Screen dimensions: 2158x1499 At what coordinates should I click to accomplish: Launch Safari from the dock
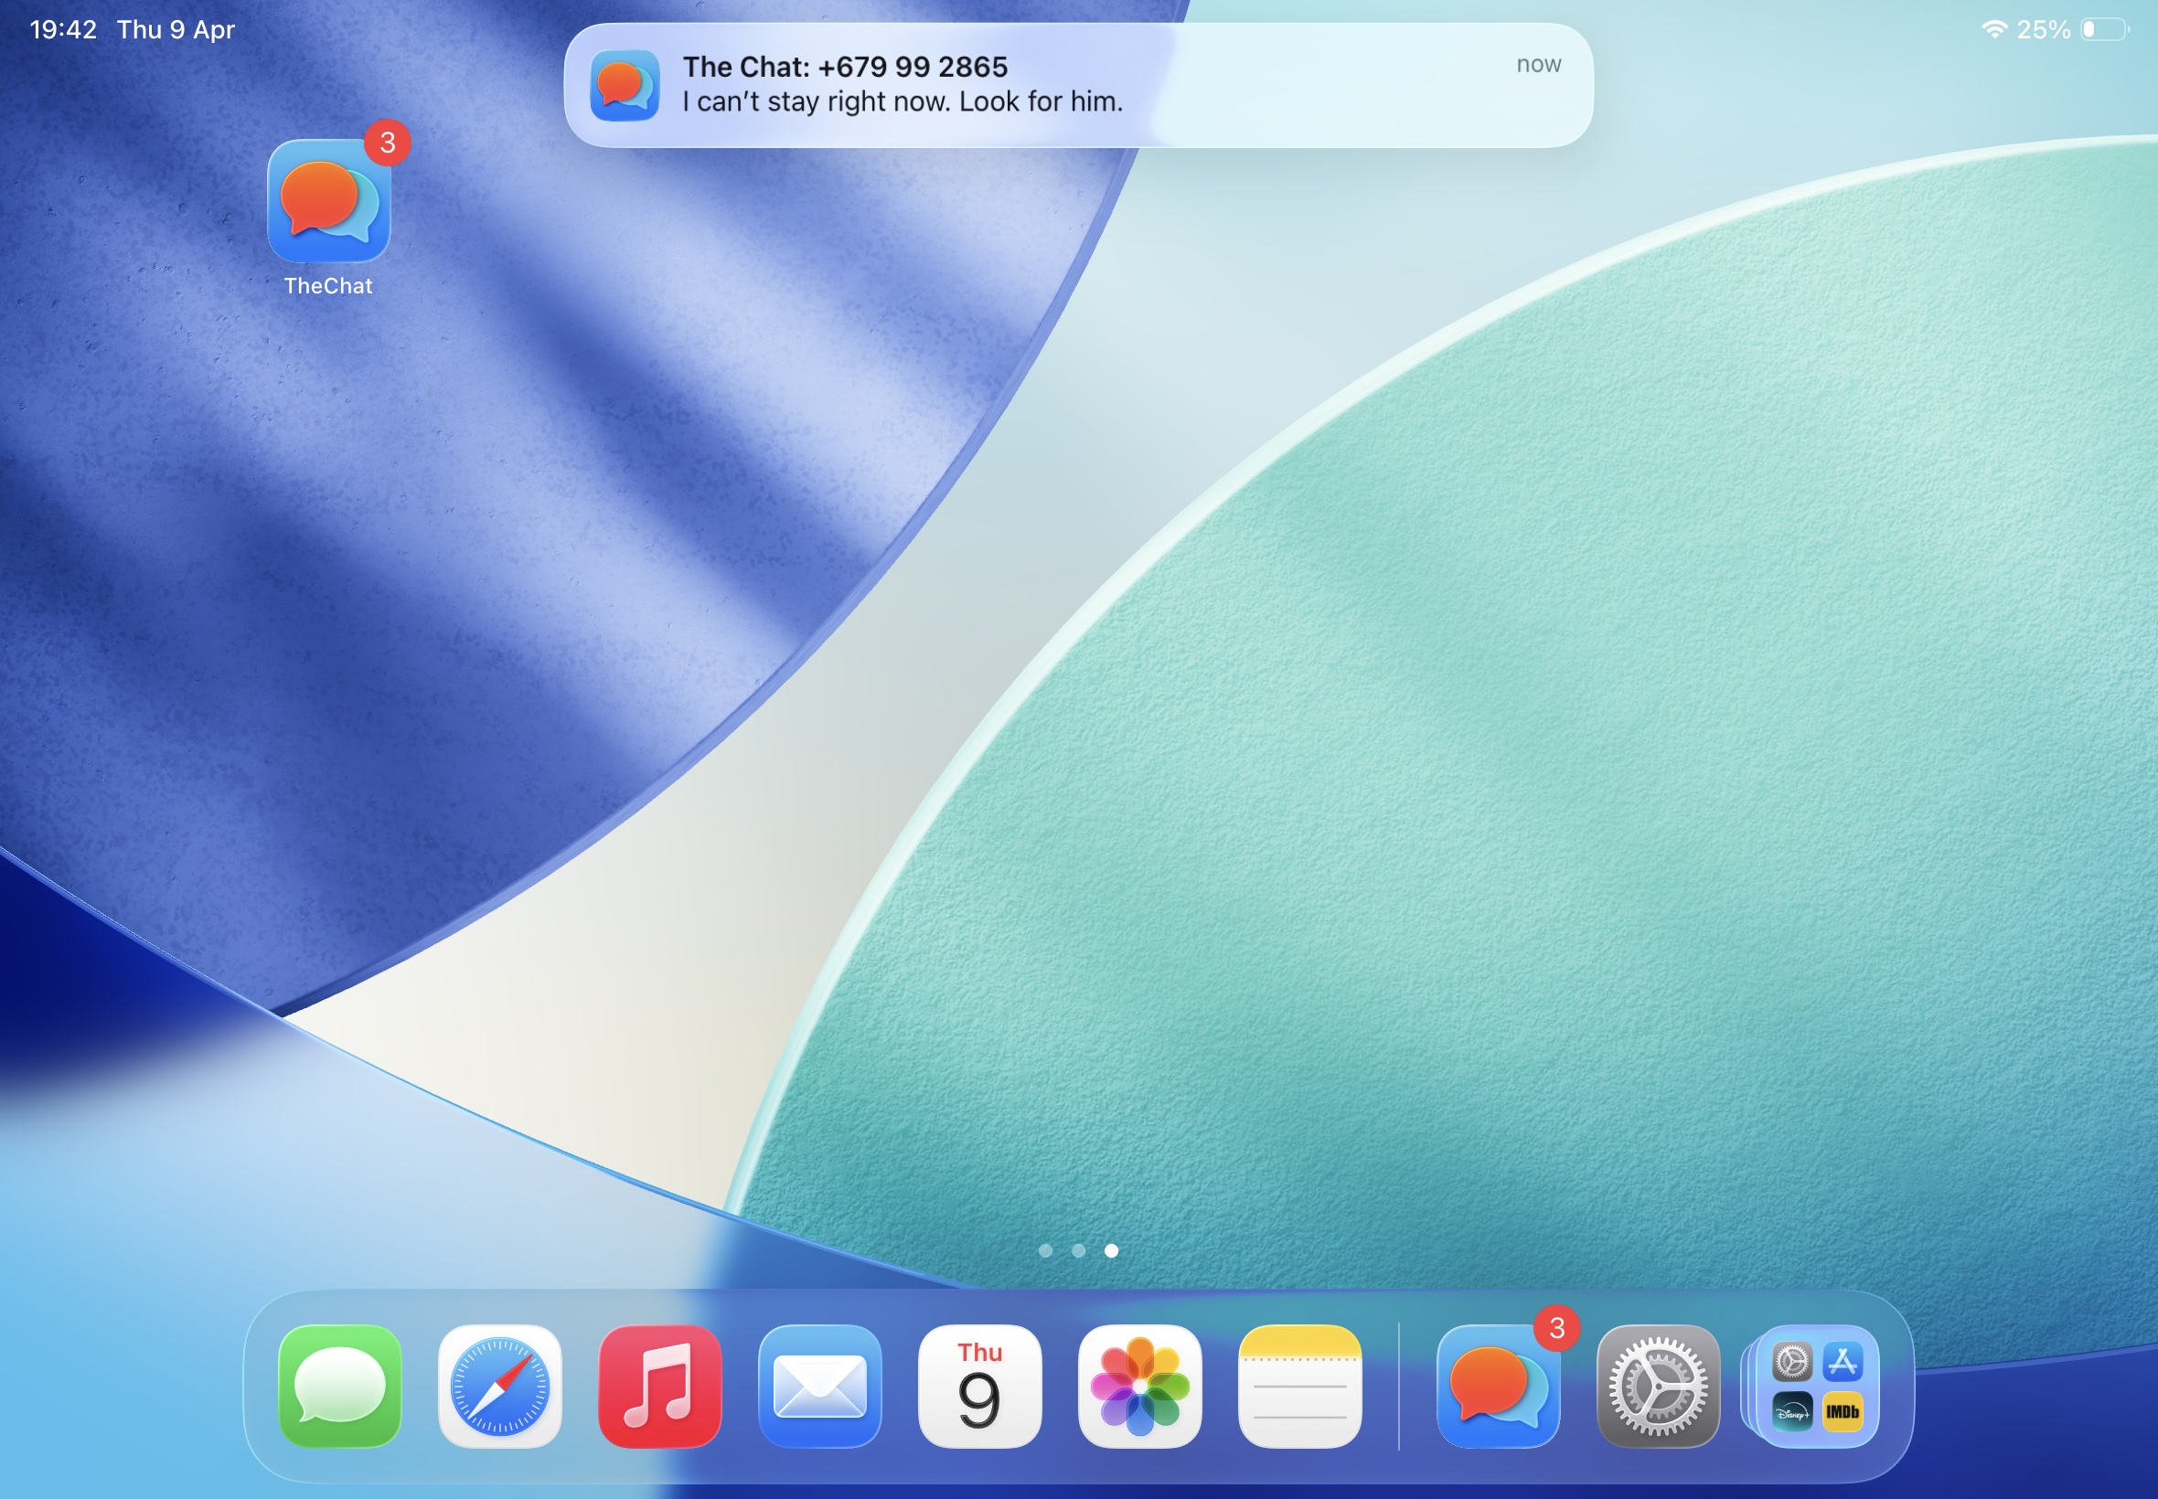[500, 1387]
